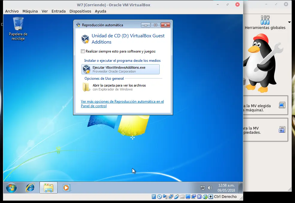Click the 12:58 a.m. clock in taskbar
The image size is (295, 203).
pyautogui.click(x=226, y=187)
